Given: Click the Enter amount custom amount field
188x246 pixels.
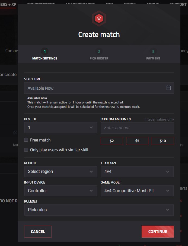Looking at the screenshot, I should [137, 128].
